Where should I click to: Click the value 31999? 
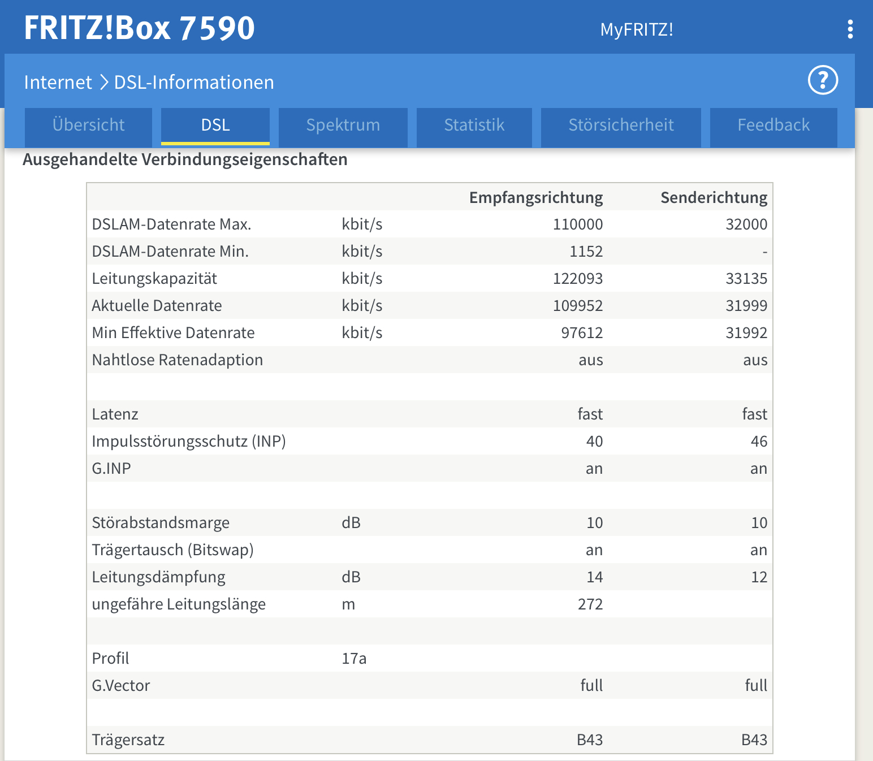[746, 306]
